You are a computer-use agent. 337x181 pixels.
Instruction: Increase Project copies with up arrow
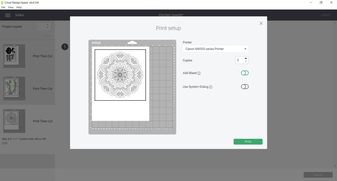(x=48, y=25)
